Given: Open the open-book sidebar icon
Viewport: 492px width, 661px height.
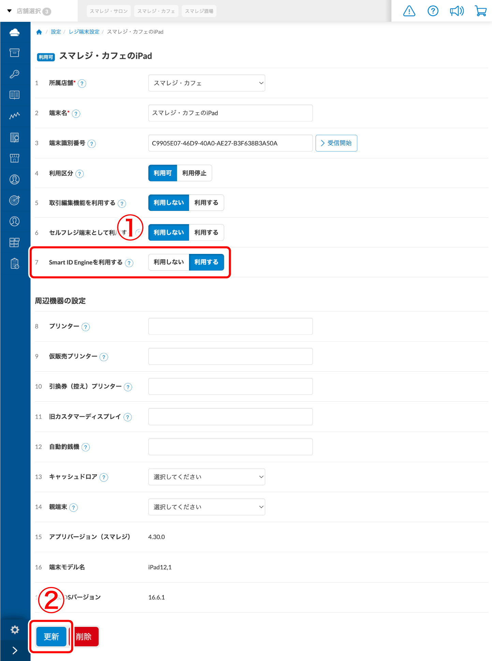Looking at the screenshot, I should [x=14, y=95].
